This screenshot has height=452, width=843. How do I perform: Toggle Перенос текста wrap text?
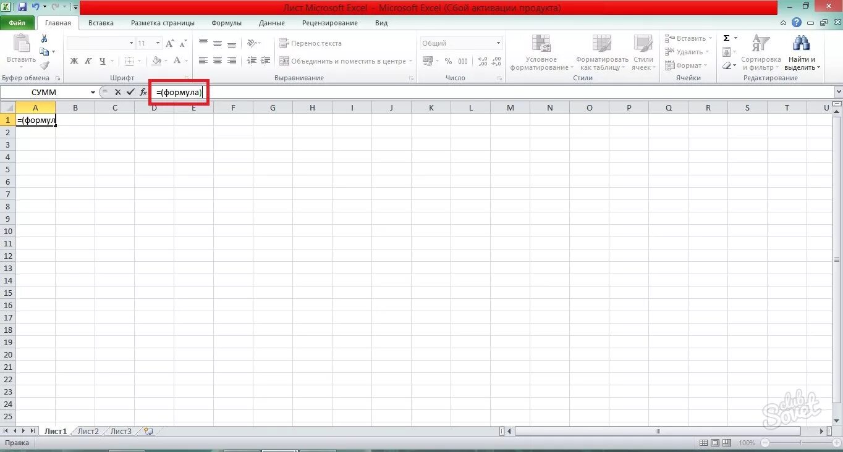coord(311,43)
